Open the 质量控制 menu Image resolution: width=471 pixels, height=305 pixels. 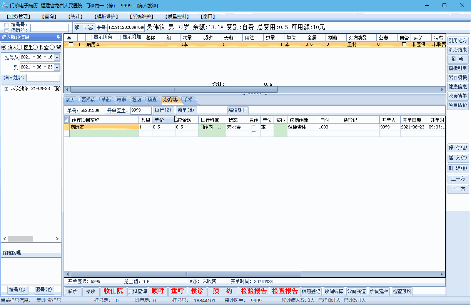pos(177,17)
